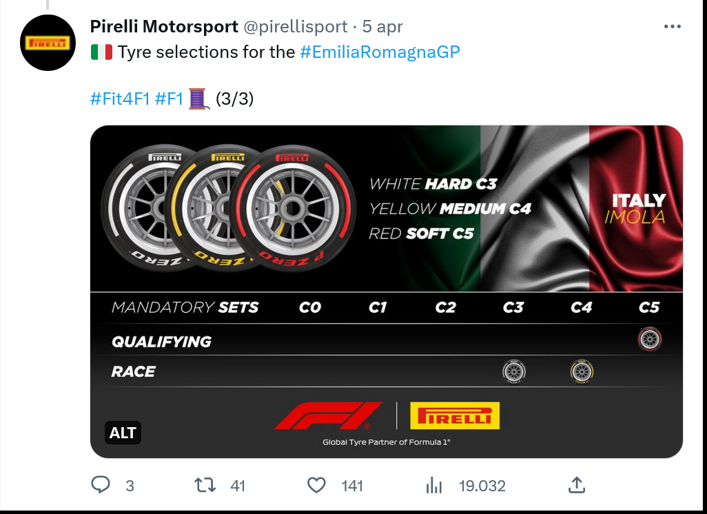Click the retweet count 41
The width and height of the screenshot is (707, 514).
click(238, 486)
